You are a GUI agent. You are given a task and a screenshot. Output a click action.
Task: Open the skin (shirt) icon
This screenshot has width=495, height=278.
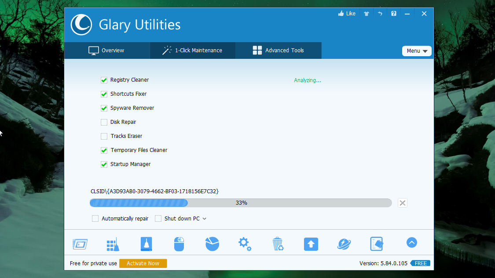coord(366,14)
